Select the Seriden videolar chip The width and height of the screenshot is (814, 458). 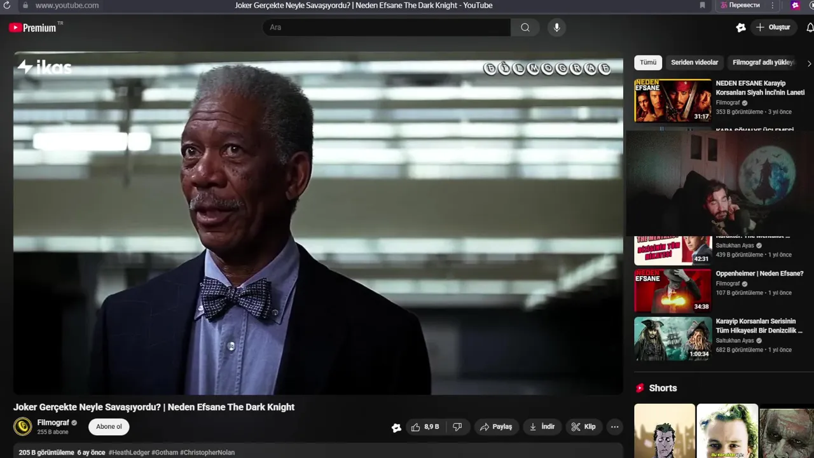[x=694, y=62]
